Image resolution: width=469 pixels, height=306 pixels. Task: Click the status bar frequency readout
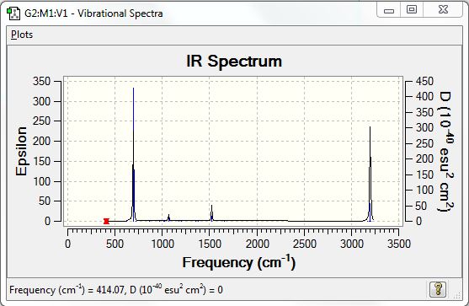[x=116, y=289]
